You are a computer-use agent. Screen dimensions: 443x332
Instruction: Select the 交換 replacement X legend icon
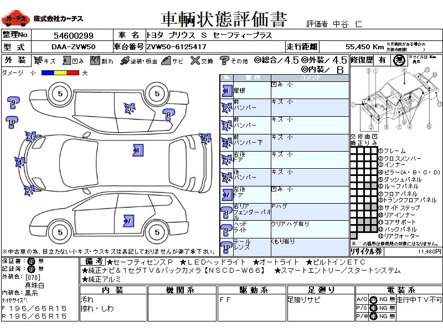[x=195, y=60]
